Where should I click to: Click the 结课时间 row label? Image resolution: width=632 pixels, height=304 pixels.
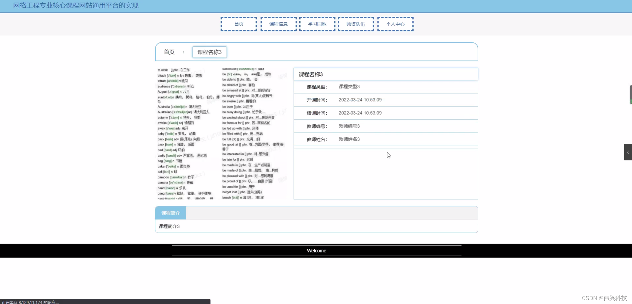pyautogui.click(x=316, y=113)
